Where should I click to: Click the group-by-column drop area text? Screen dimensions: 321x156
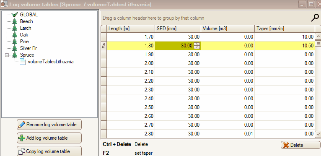[153, 18]
